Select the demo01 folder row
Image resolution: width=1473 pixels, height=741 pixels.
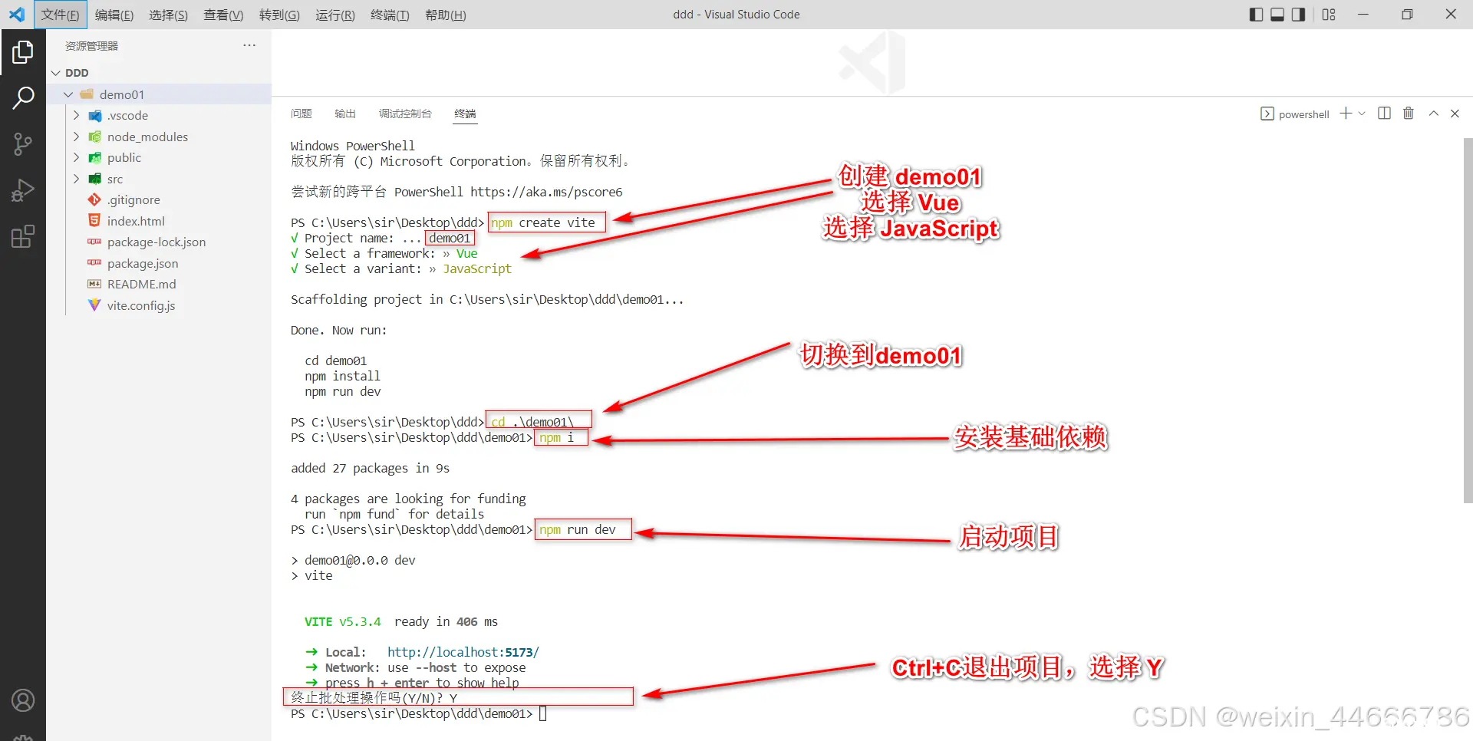point(159,94)
